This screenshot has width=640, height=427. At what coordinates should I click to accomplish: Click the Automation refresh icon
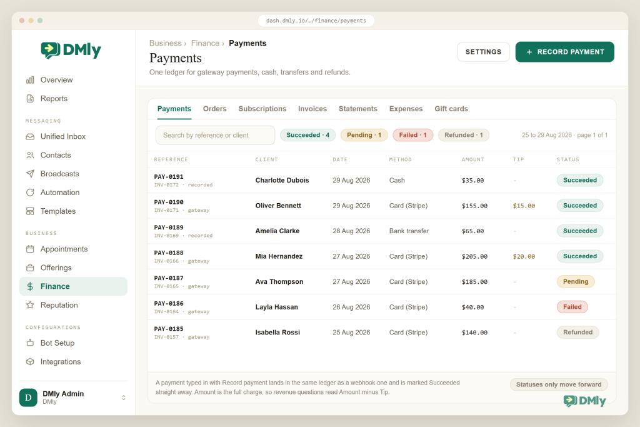30,193
